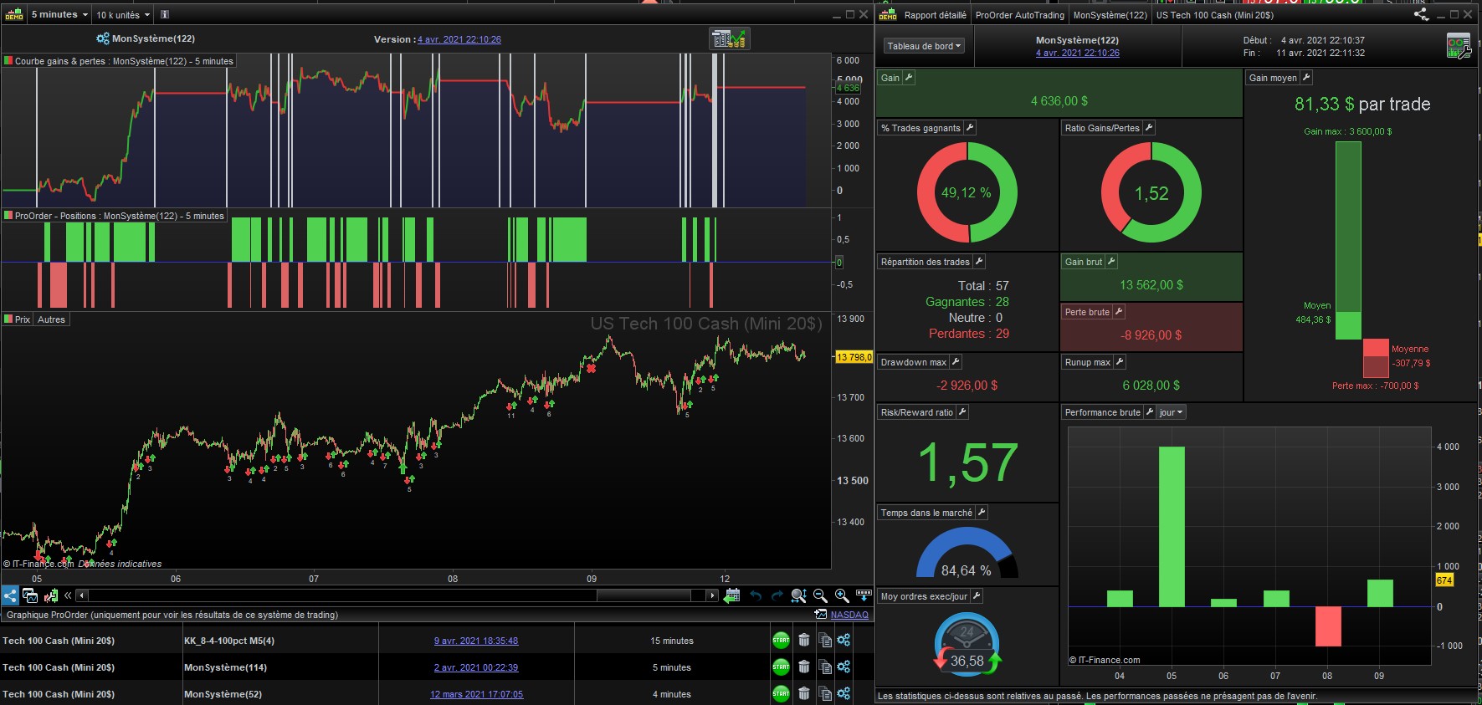1482x705 pixels.
Task: Open the 9 avr. 2021 18:35:48 version link
Action: tap(475, 641)
